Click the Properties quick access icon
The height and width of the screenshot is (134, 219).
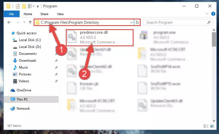click(x=18, y=6)
